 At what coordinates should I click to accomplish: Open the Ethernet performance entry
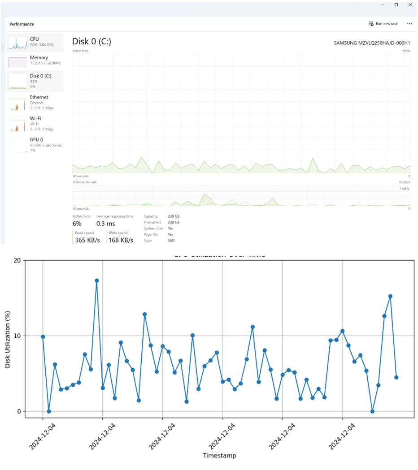35,103
